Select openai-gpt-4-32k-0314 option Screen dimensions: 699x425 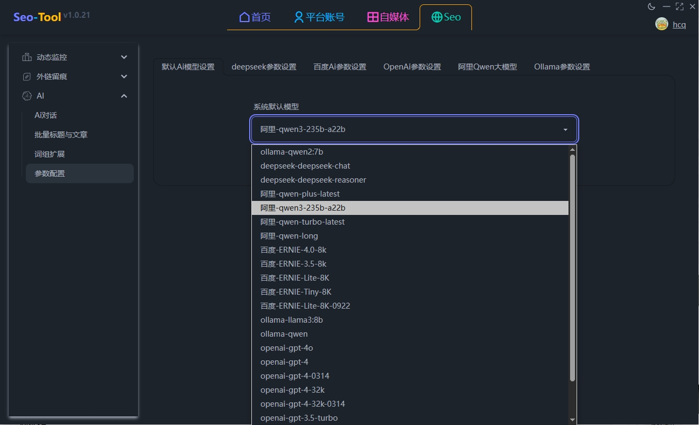pos(410,404)
